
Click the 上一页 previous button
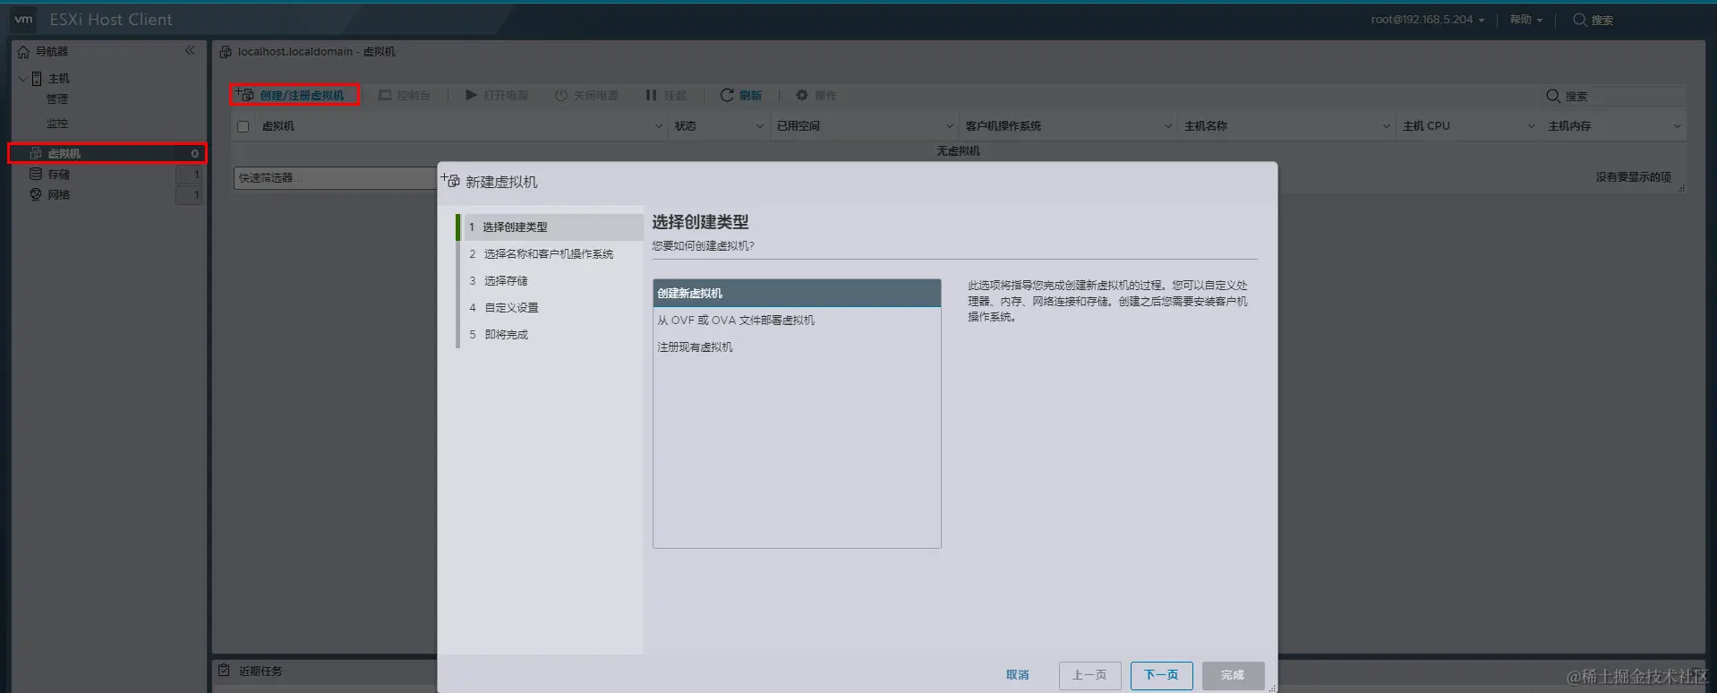point(1089,675)
